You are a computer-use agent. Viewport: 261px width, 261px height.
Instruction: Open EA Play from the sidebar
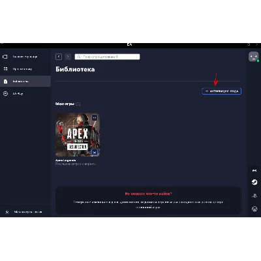[25, 94]
